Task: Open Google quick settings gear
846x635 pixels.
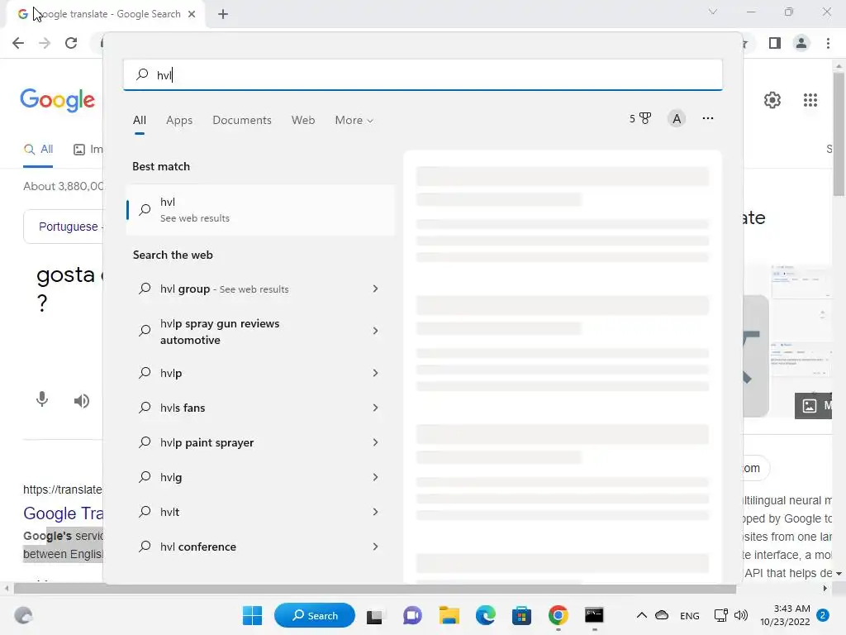Action: 772,100
